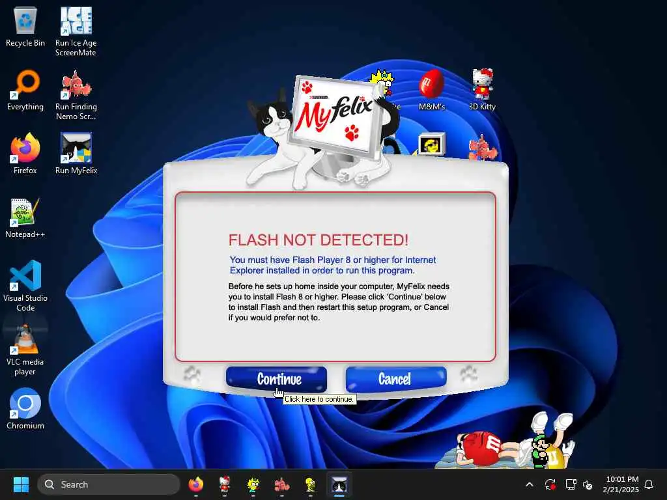Viewport: 667px width, 500px height.
Task: Select the 3D Kitty desktop icon
Action: tap(482, 90)
